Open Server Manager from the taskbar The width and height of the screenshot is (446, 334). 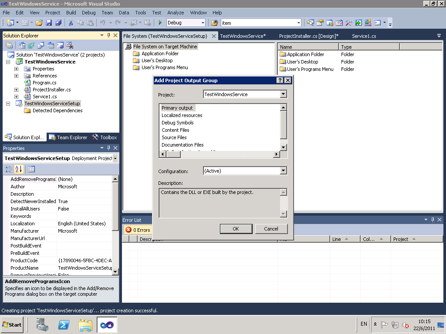[x=42, y=324]
